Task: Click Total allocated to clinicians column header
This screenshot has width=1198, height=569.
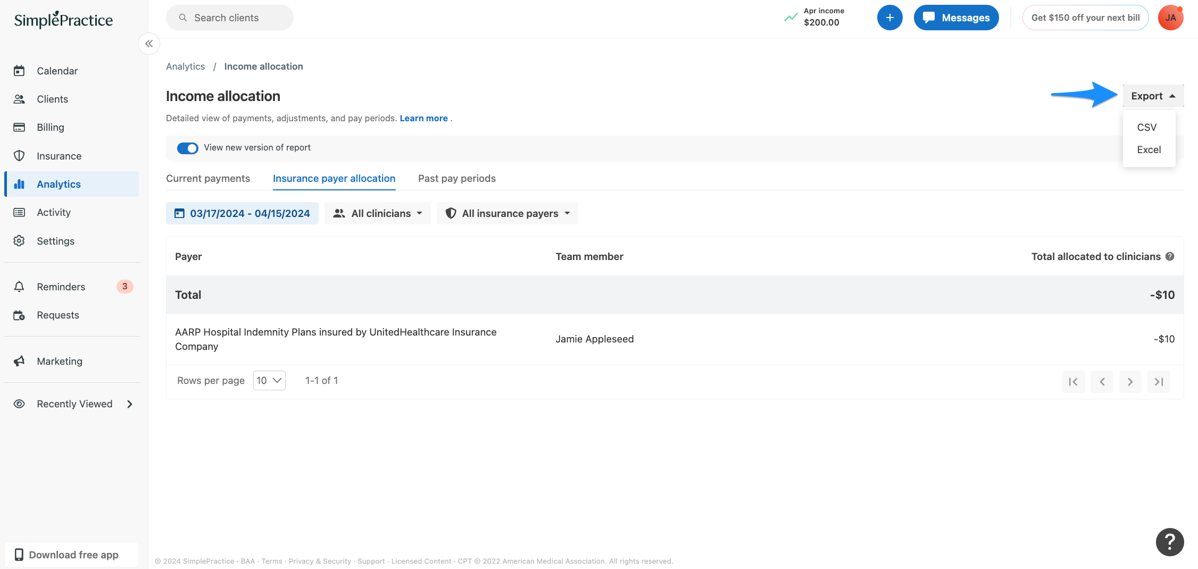Action: tap(1096, 256)
